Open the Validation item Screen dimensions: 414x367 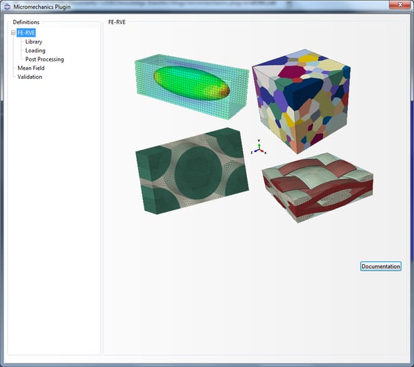pos(30,77)
